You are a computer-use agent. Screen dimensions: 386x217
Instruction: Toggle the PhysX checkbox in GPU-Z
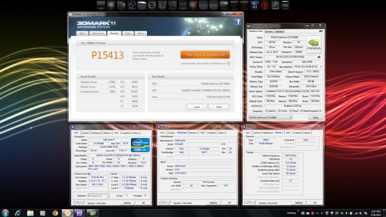pyautogui.click(x=291, y=111)
